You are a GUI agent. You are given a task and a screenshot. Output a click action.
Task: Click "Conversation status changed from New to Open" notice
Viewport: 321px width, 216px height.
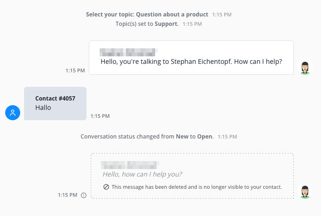(147, 137)
